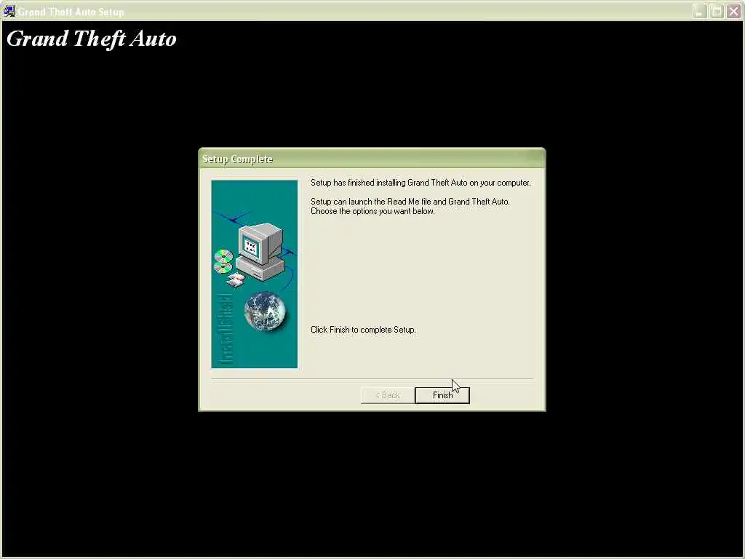Click the setup icon in the title bar
The image size is (745, 559).
[x=9, y=11]
